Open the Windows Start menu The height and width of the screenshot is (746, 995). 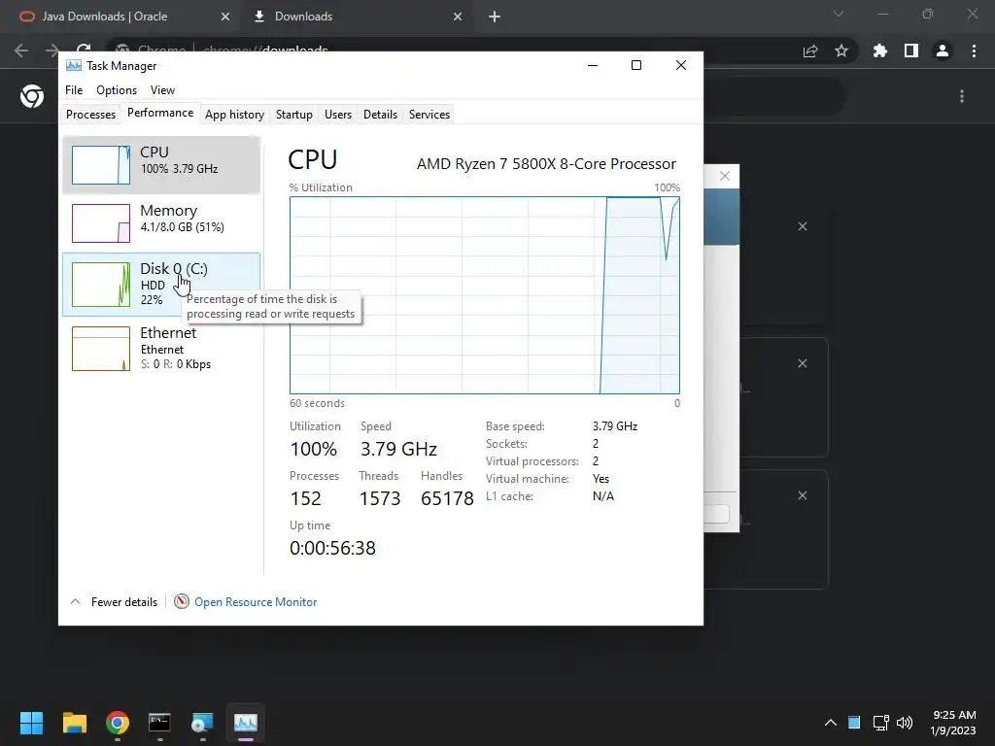pyautogui.click(x=31, y=723)
